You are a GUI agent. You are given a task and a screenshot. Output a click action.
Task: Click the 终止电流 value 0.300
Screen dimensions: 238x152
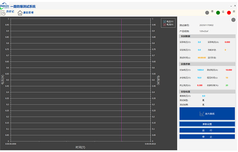(199, 85)
